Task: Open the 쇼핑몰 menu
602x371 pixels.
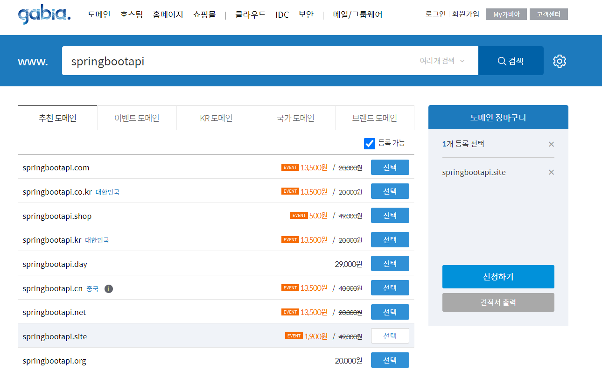Action: pyautogui.click(x=204, y=14)
